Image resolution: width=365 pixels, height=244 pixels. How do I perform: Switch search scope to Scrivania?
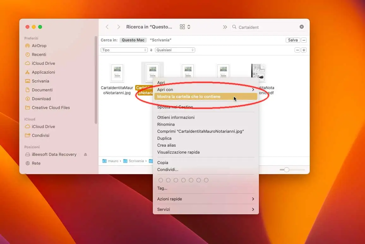click(161, 40)
